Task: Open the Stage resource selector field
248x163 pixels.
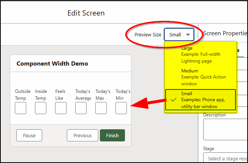Action: tap(226, 158)
